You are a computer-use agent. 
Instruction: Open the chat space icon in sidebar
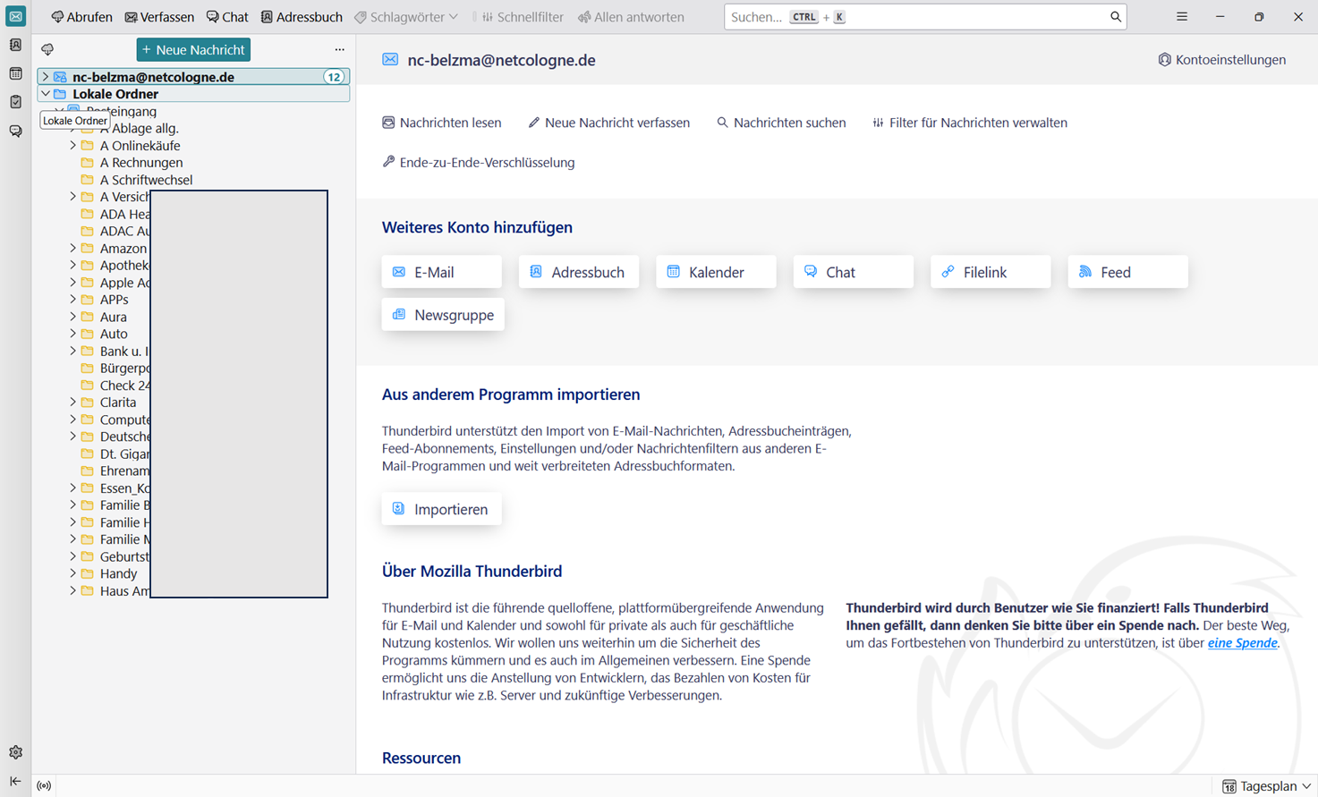click(x=15, y=131)
